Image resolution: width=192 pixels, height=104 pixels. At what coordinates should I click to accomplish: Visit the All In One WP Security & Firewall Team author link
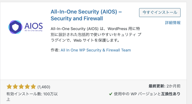click(x=96, y=50)
